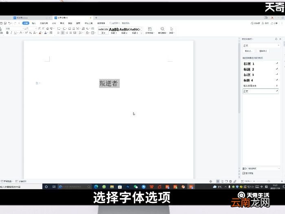Apply subscript formatting
Image resolution: width=285 pixels, height=214 pixels.
(31, 33)
